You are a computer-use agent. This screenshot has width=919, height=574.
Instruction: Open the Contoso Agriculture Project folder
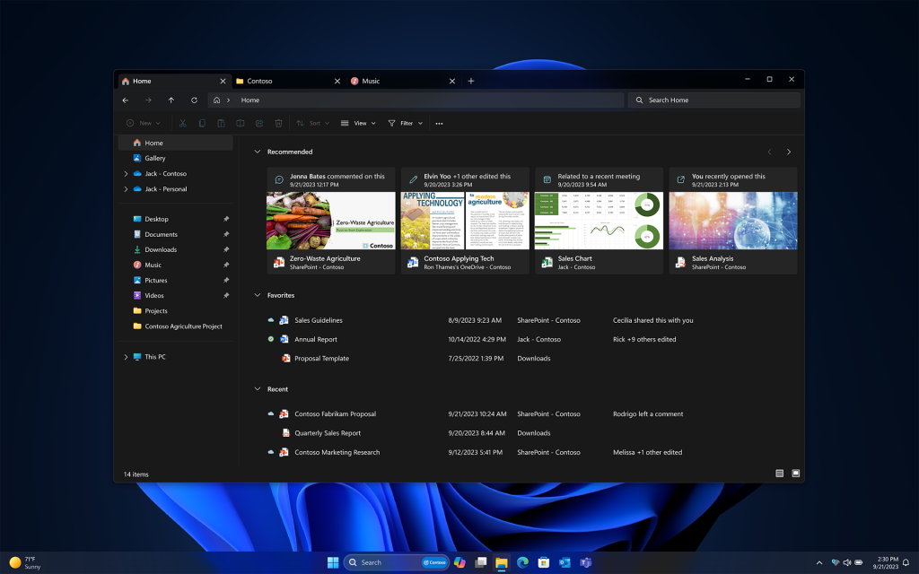click(x=186, y=326)
